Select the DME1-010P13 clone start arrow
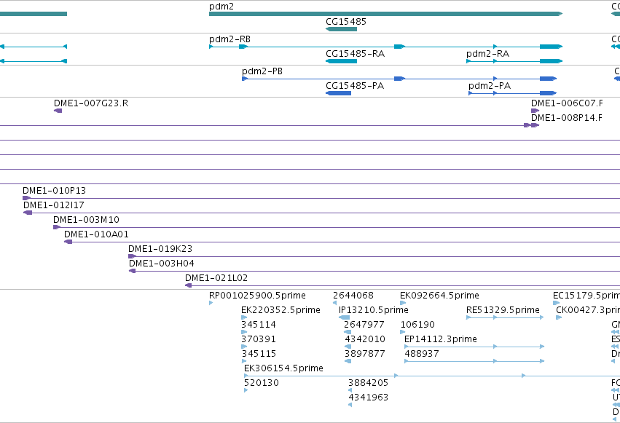 26,198
